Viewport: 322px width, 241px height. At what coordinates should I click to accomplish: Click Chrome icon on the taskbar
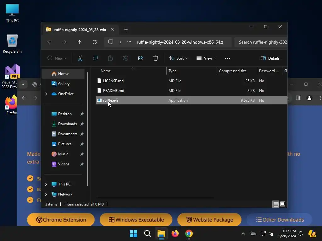pos(189,233)
